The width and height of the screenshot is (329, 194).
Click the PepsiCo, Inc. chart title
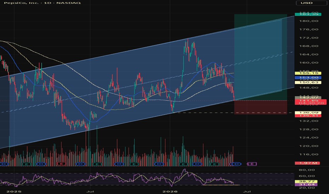click(42, 3)
